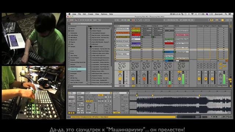Select Instruments category in the browser
235x132 pixels.
(74, 33)
